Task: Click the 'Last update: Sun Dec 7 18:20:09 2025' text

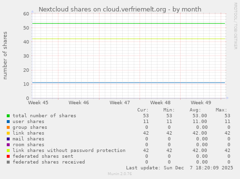Action: (x=180, y=168)
